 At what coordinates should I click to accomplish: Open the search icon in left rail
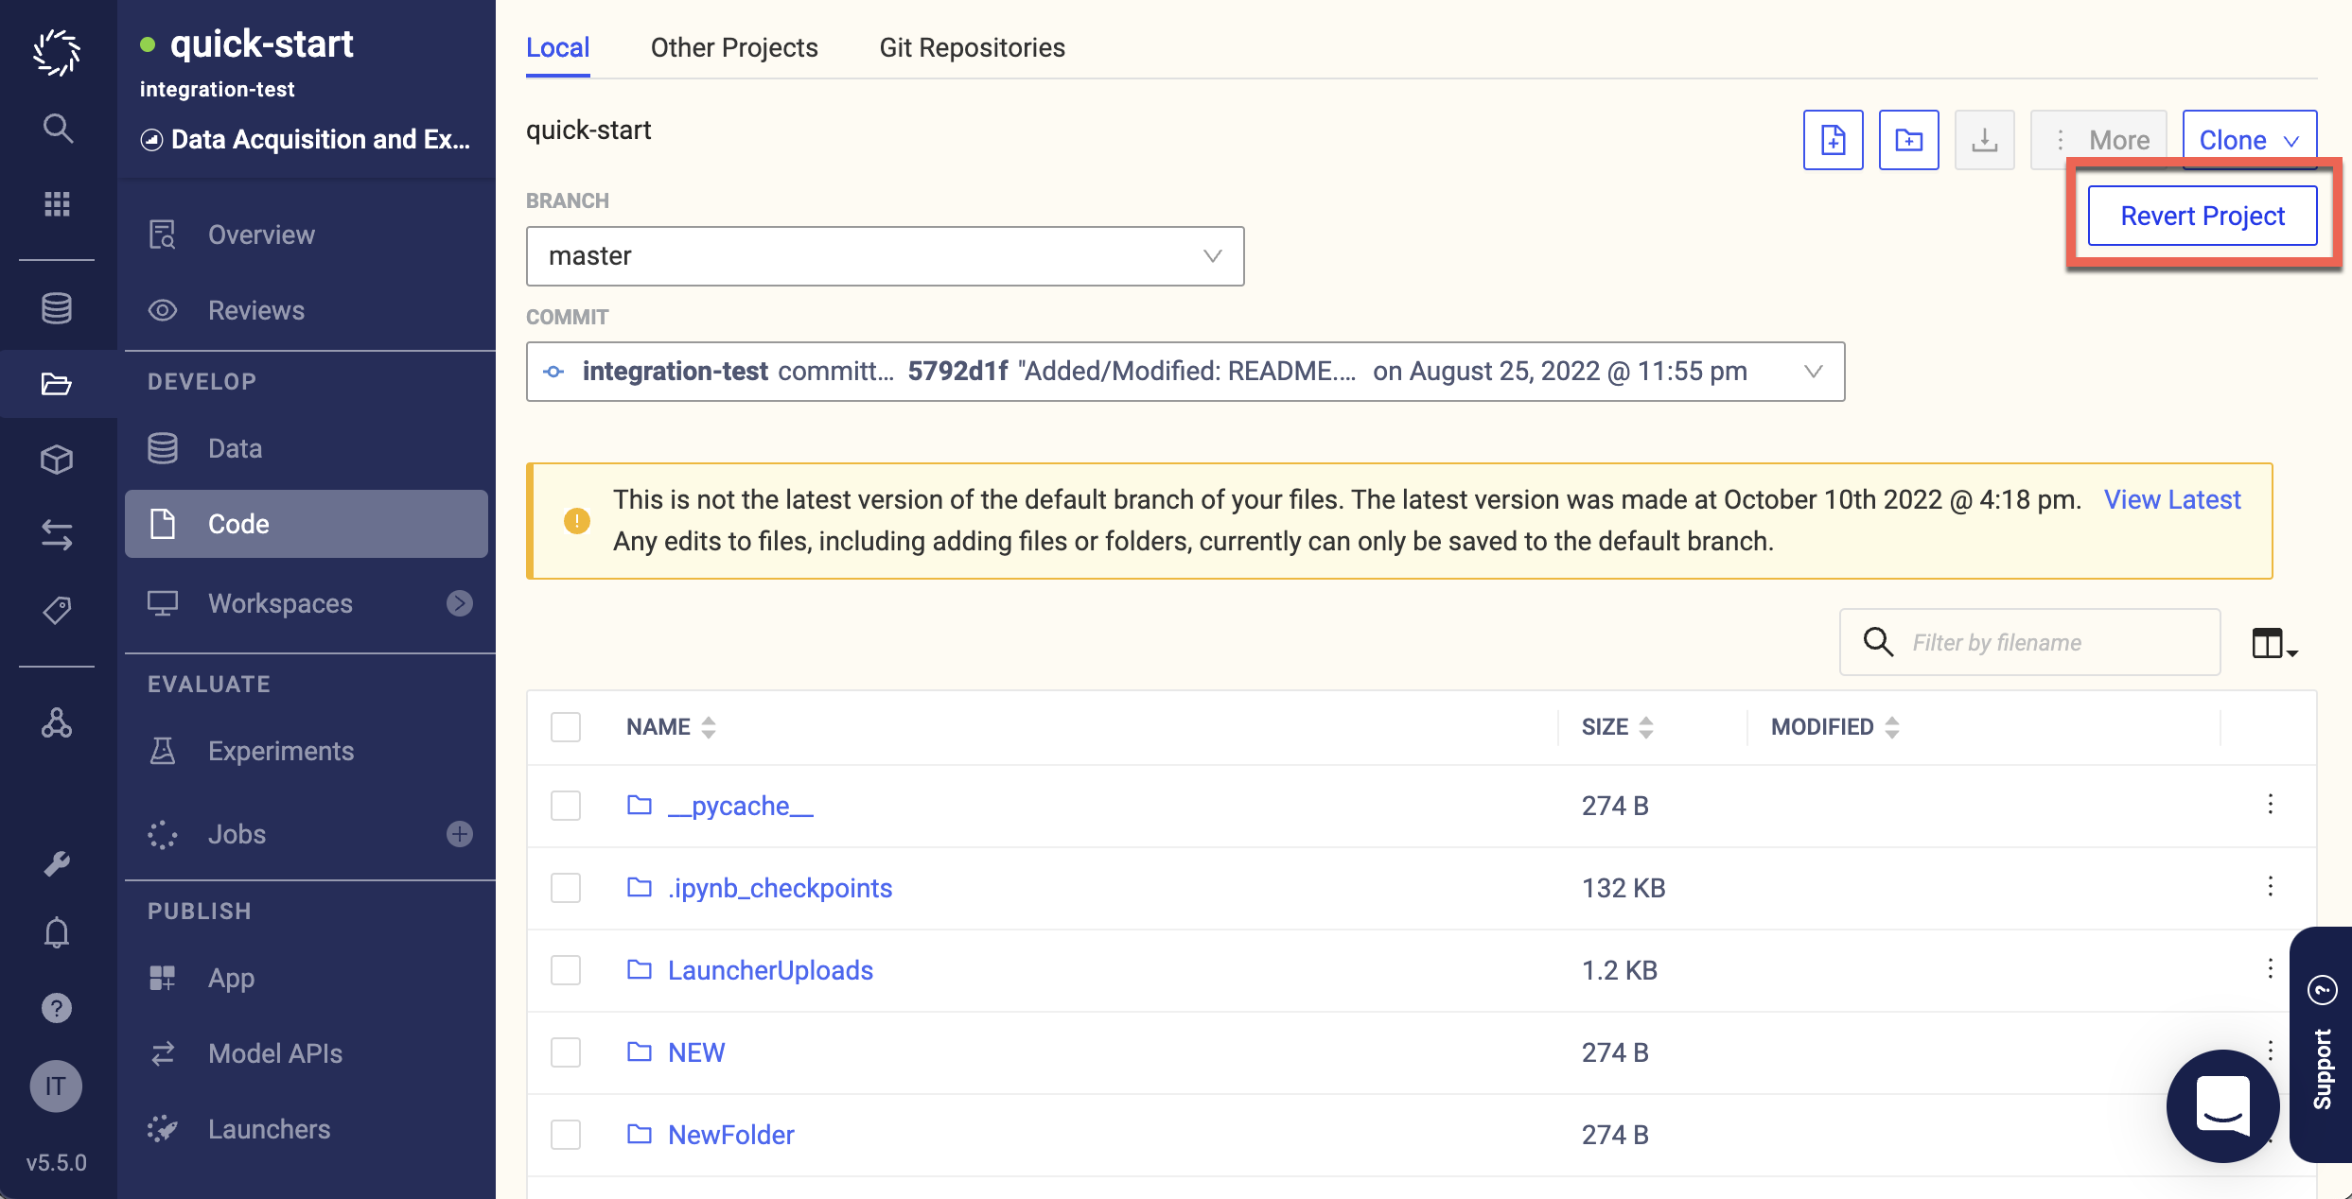click(57, 128)
